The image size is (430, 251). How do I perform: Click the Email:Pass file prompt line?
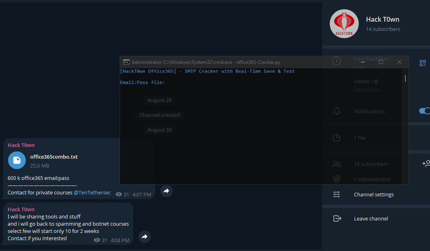(x=143, y=82)
